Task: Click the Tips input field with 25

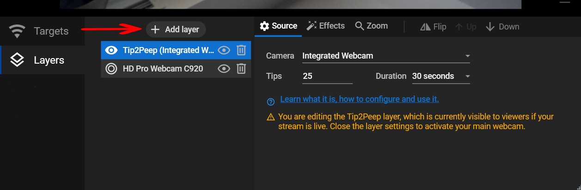Action: [x=327, y=76]
